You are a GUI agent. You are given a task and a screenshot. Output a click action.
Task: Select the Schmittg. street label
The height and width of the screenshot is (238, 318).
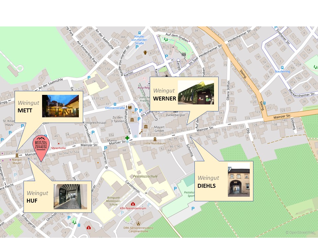pos(190,150)
